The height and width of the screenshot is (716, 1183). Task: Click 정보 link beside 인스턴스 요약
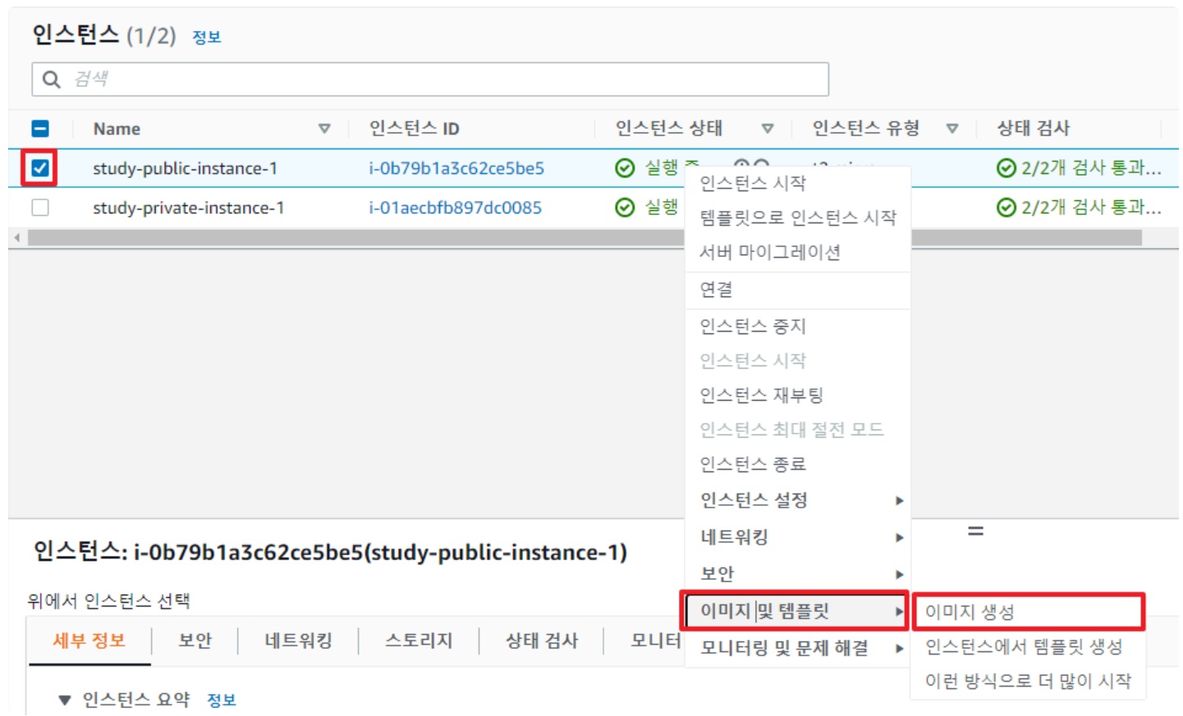point(222,700)
